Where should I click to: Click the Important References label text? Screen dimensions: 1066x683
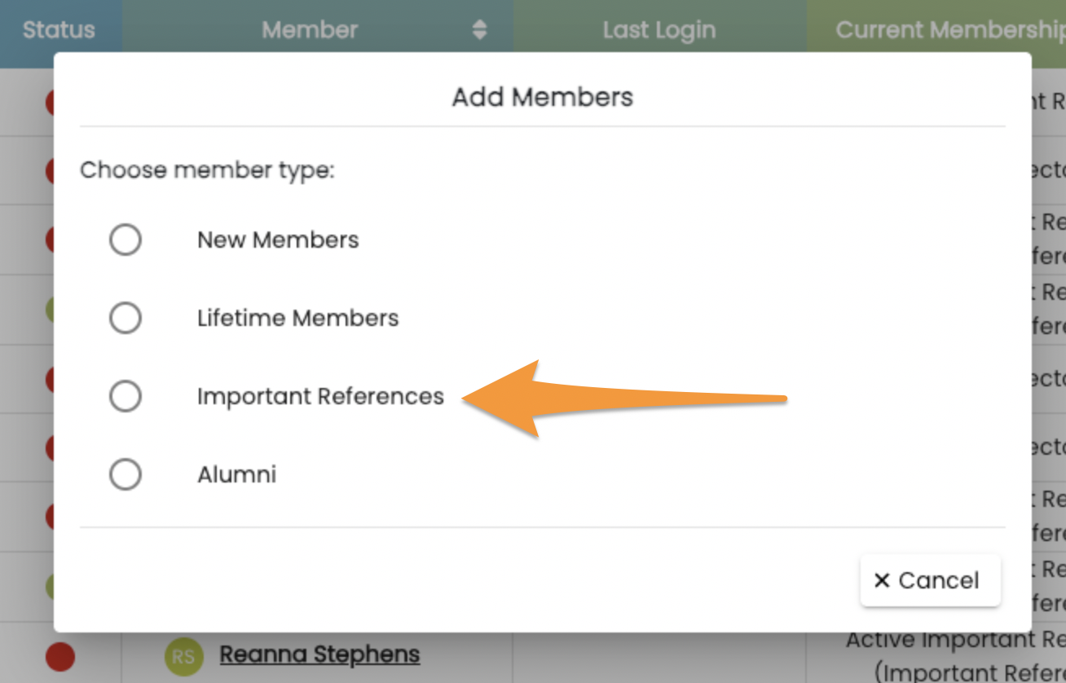point(320,396)
